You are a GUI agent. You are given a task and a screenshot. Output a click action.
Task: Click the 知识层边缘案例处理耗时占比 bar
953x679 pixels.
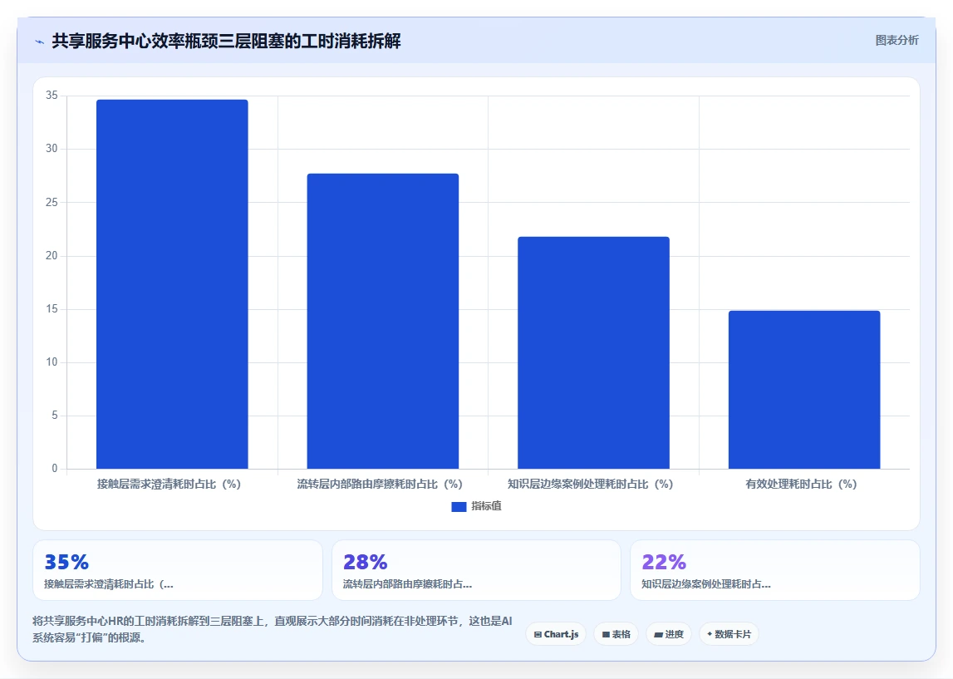pyautogui.click(x=593, y=352)
